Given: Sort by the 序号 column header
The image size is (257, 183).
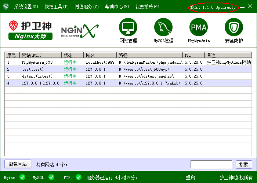Looking at the screenshot, I should [x=12, y=55].
